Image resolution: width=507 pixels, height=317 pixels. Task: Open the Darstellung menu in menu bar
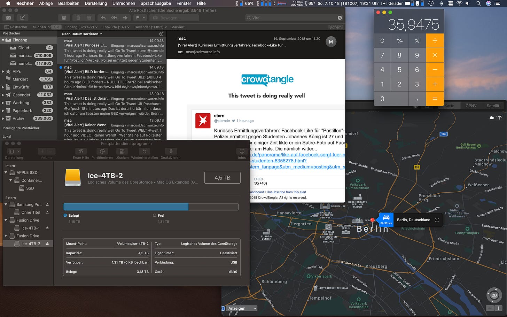point(96,3)
